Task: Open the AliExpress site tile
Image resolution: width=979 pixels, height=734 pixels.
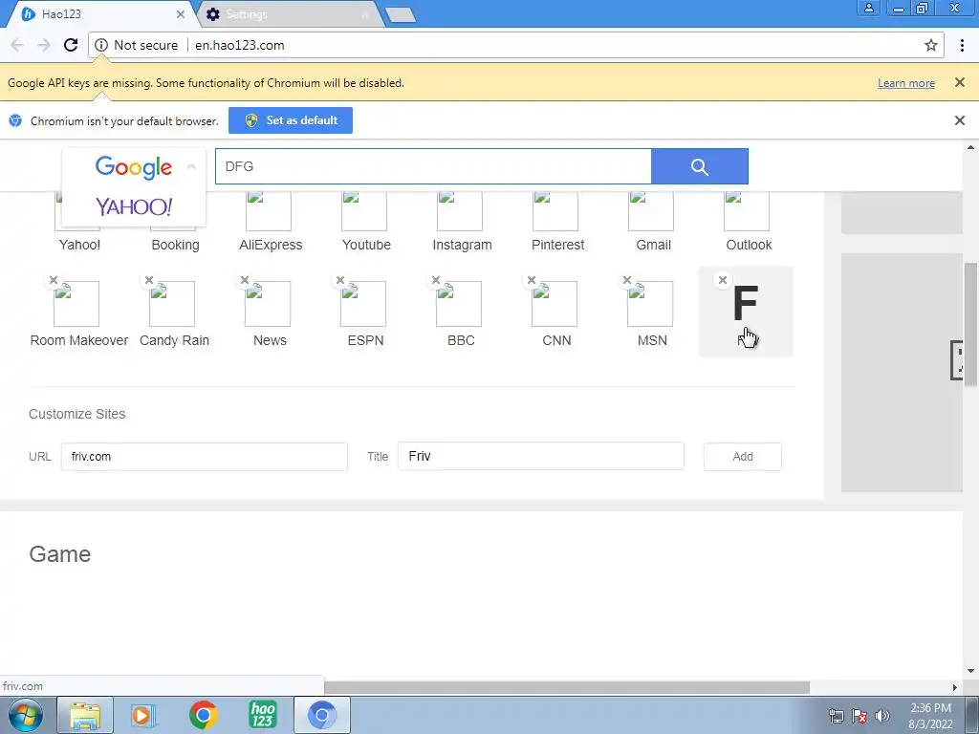Action: coord(271,221)
